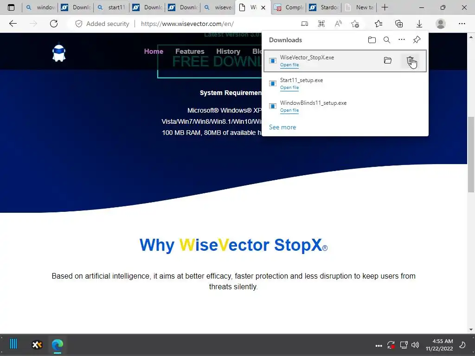The image size is (475, 356).
Task: Open the Favorites list
Action: 379,24
